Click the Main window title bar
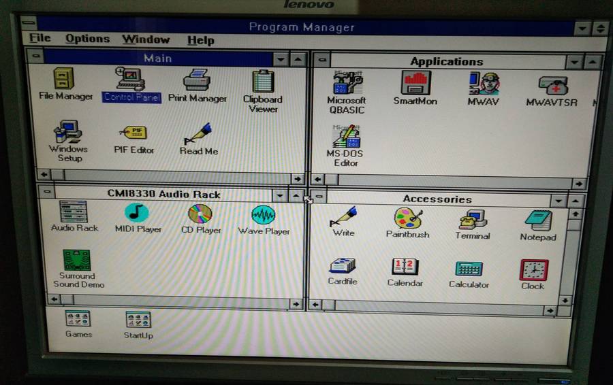 (158, 58)
